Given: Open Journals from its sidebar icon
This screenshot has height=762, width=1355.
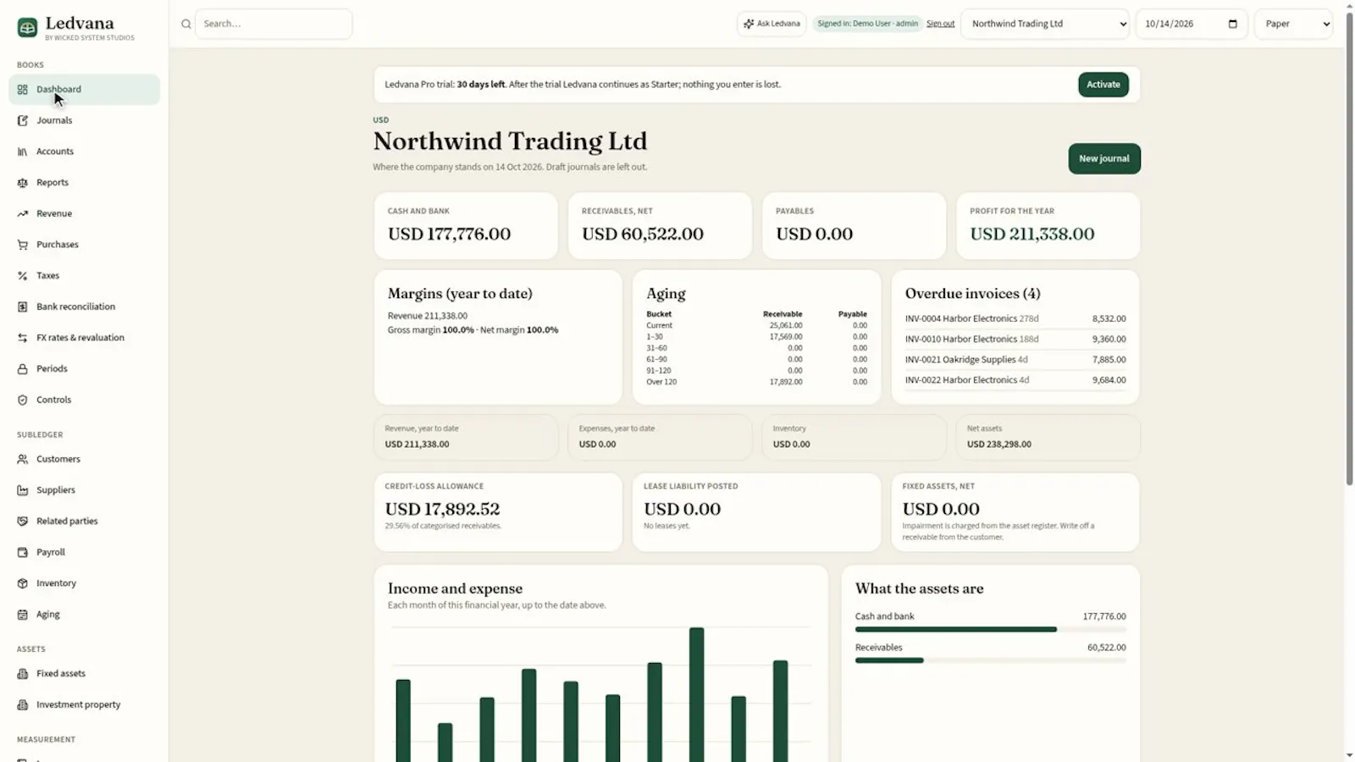Looking at the screenshot, I should point(23,120).
